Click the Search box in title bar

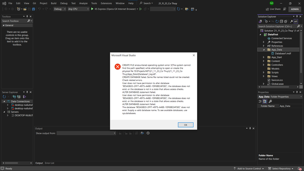click(x=146, y=3)
